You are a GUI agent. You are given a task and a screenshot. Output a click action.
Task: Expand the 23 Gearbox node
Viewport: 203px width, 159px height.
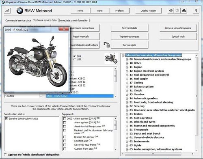click(127, 95)
